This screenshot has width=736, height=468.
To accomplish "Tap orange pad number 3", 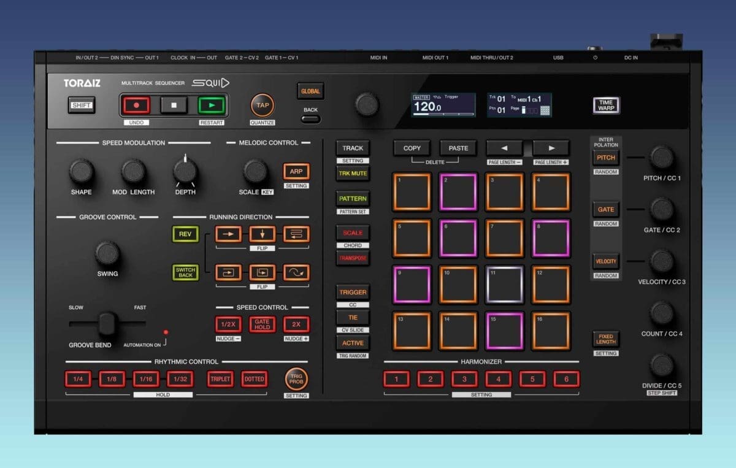I will pyautogui.click(x=505, y=191).
